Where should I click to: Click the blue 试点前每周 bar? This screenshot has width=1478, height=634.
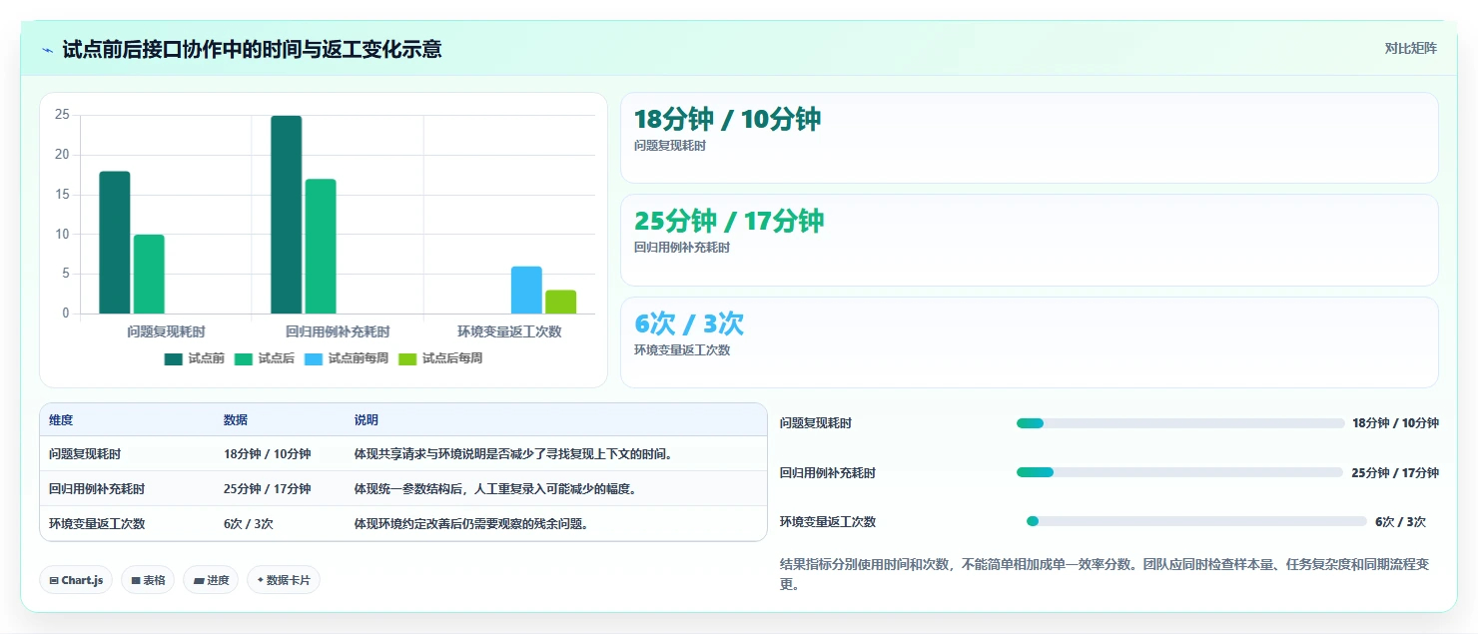pyautogui.click(x=526, y=291)
